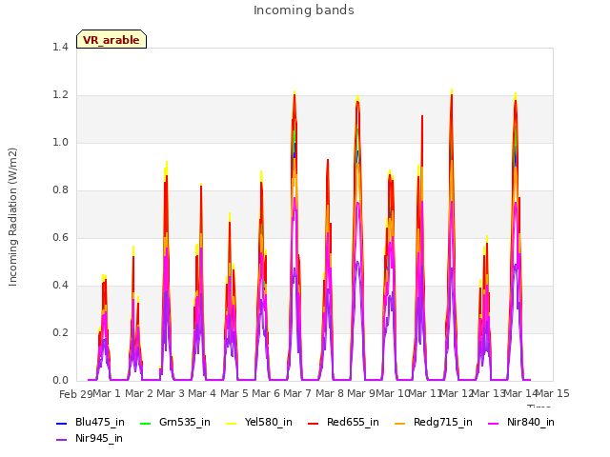The height and width of the screenshot is (457, 610).
Task: Toggle Nir840_in legend entry
Action: click(521, 422)
